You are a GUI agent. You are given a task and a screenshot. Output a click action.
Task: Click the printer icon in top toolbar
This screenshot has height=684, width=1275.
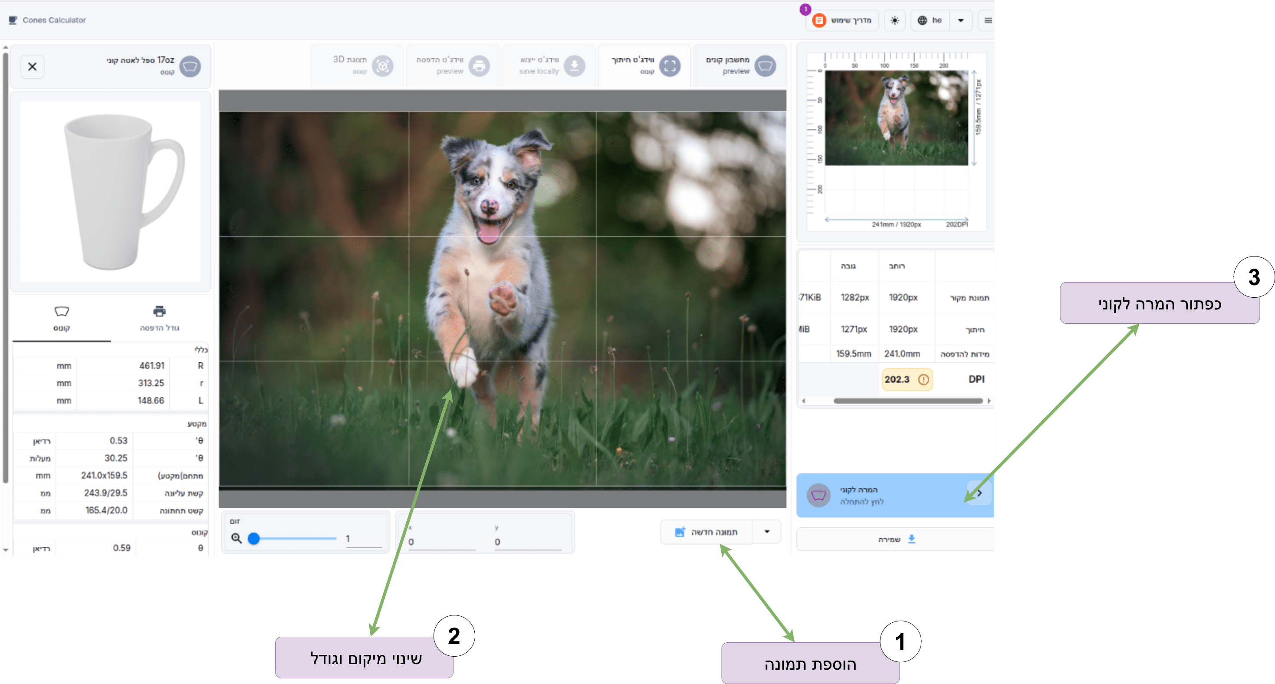(x=479, y=66)
